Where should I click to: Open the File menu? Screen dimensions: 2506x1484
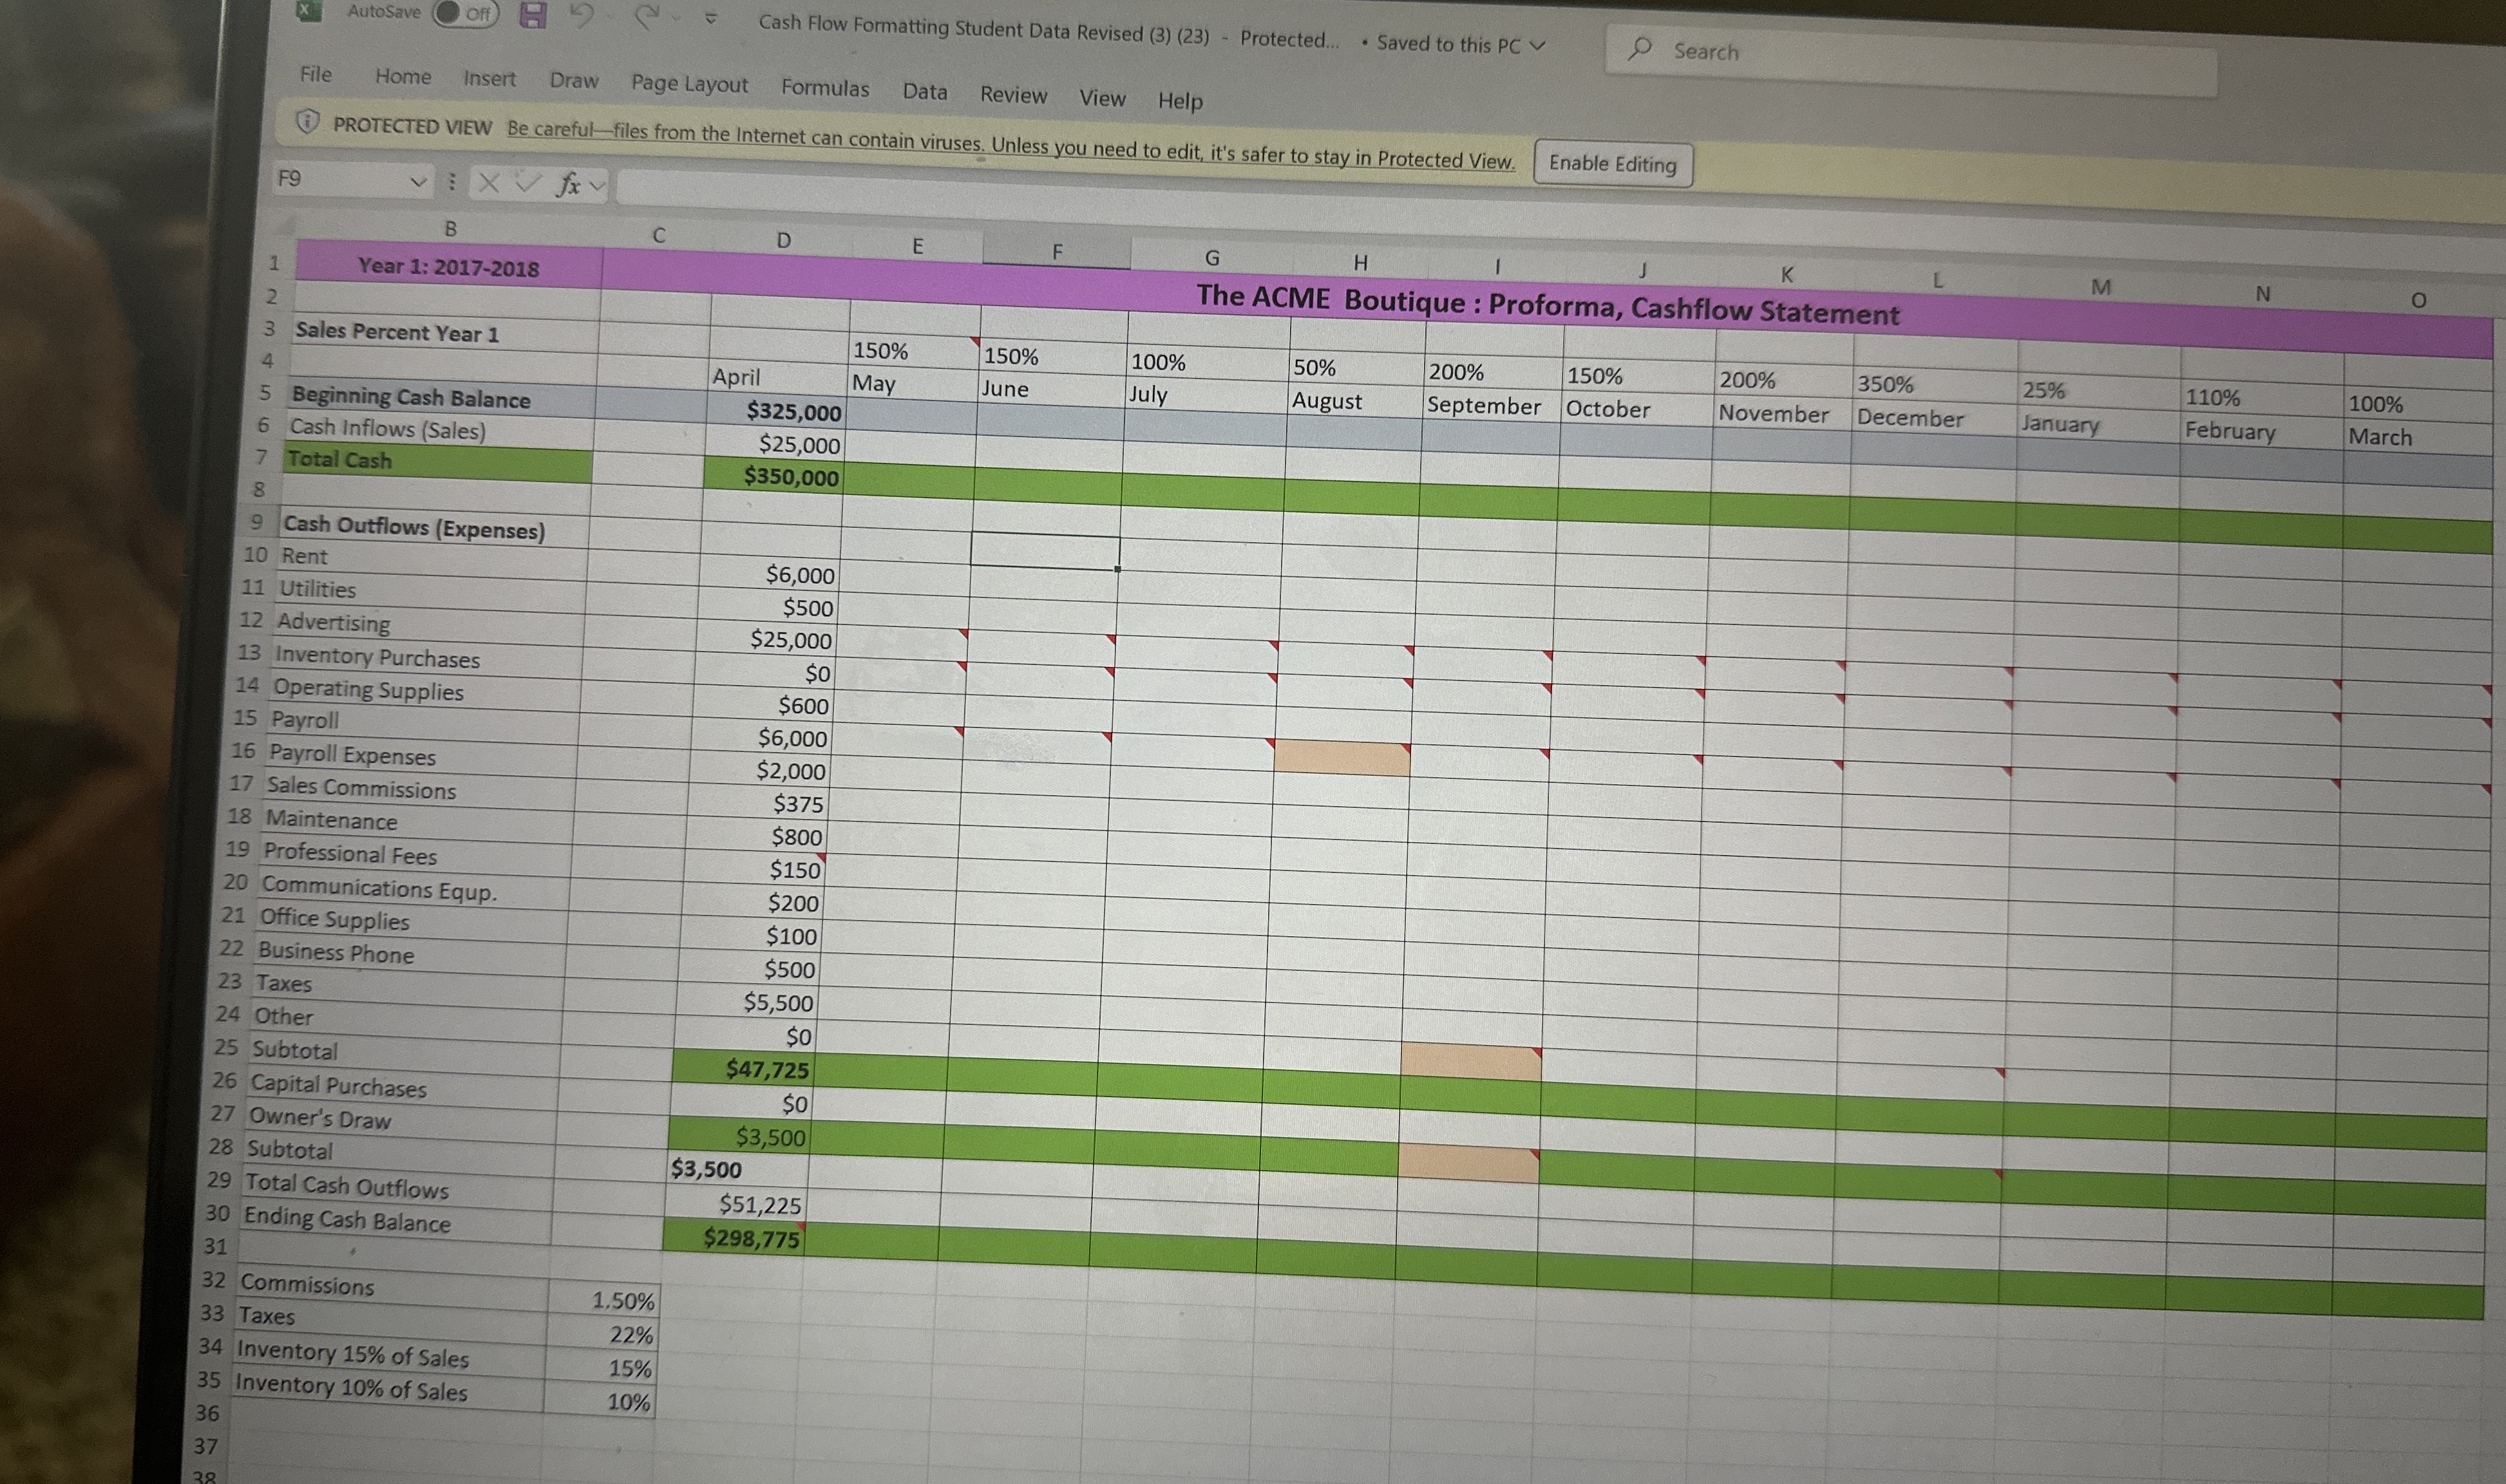[x=316, y=74]
